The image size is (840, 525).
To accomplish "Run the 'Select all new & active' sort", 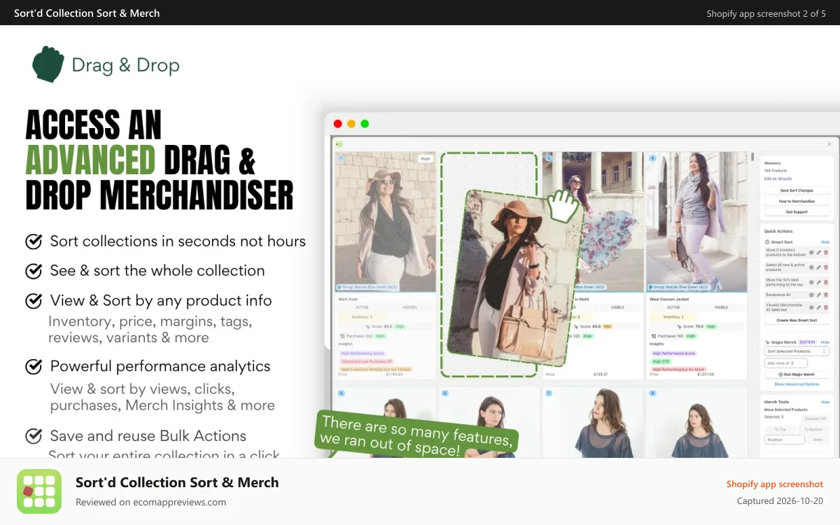I will point(811,267).
